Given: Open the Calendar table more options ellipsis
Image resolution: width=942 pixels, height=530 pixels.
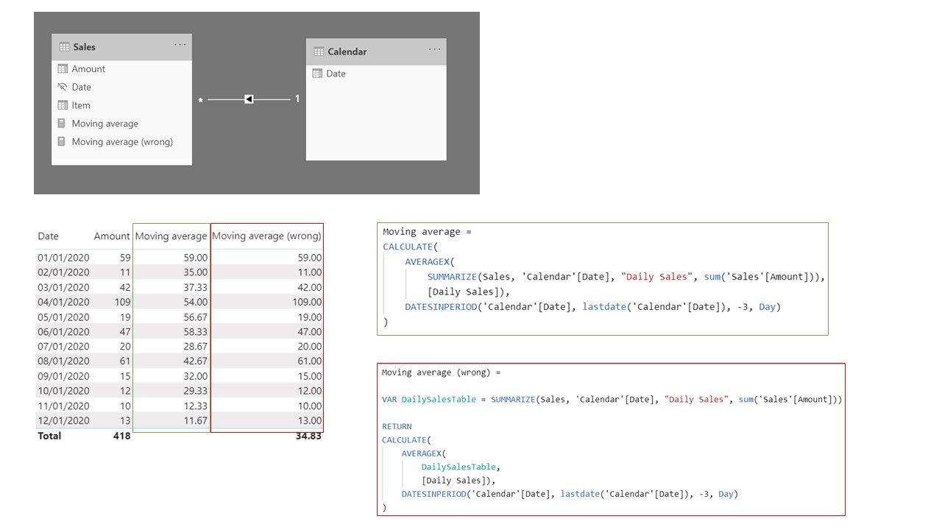Looking at the screenshot, I should [435, 49].
